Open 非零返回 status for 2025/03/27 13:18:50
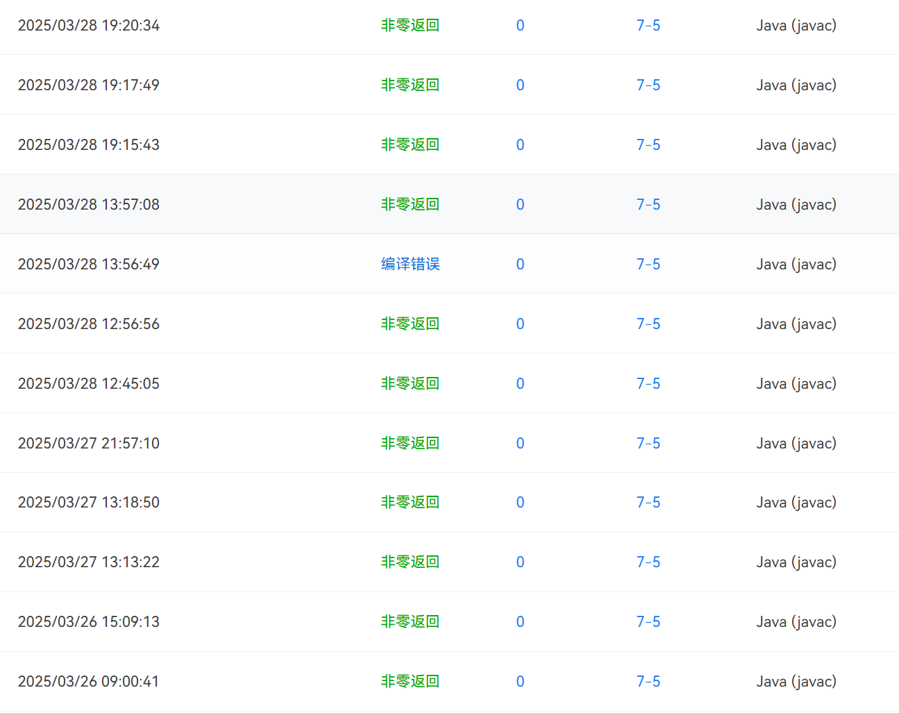This screenshot has width=899, height=713. pyautogui.click(x=410, y=502)
